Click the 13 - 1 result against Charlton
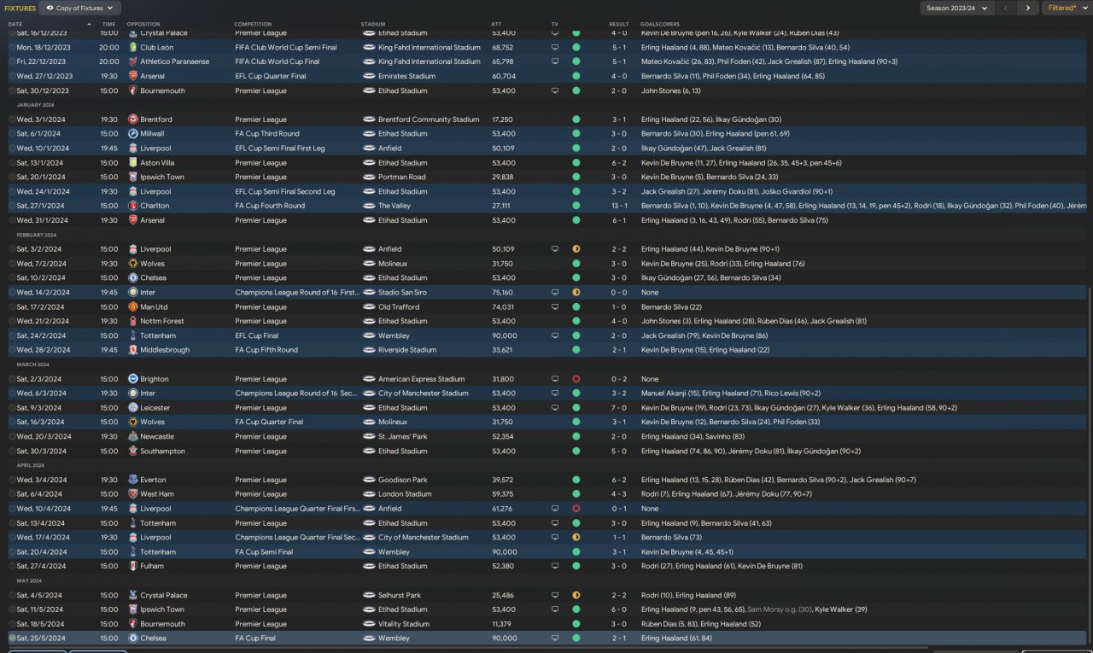This screenshot has height=653, width=1093. [x=619, y=206]
